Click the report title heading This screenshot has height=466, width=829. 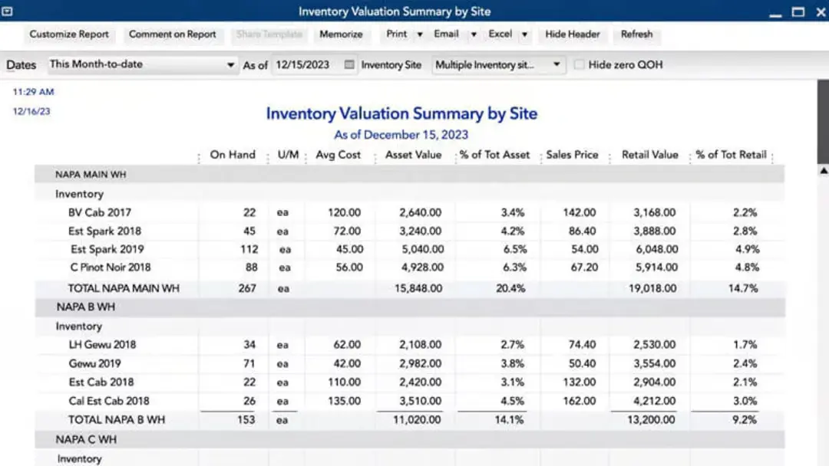point(401,113)
